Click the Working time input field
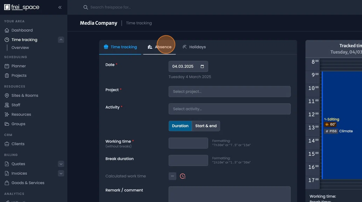This screenshot has height=202, width=362. [x=188, y=143]
